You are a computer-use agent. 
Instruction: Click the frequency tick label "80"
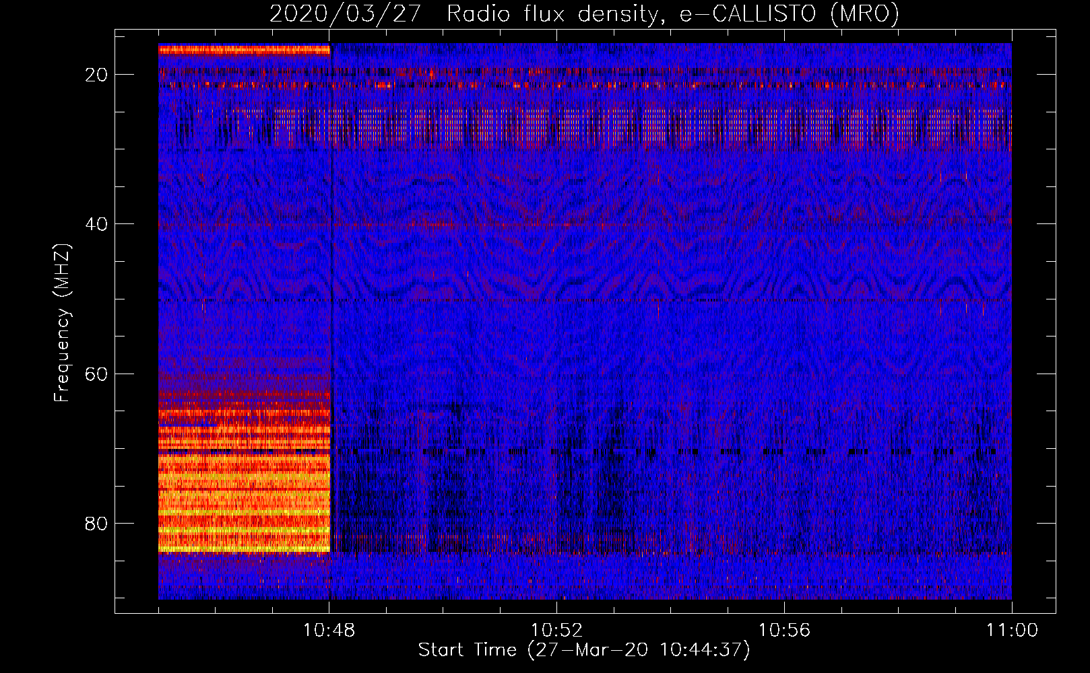97,523
